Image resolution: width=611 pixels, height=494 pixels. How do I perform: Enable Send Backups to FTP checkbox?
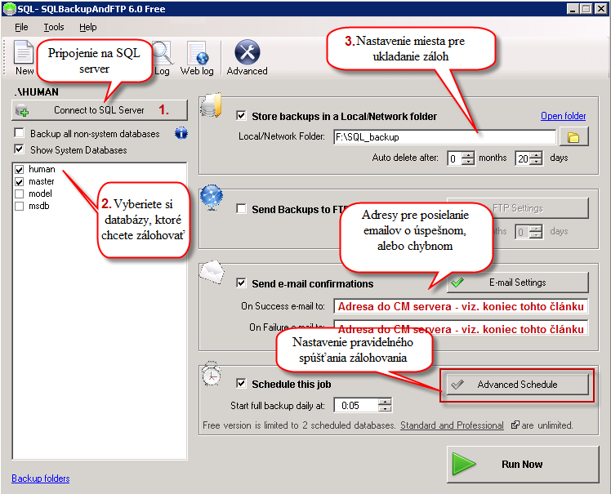241,209
